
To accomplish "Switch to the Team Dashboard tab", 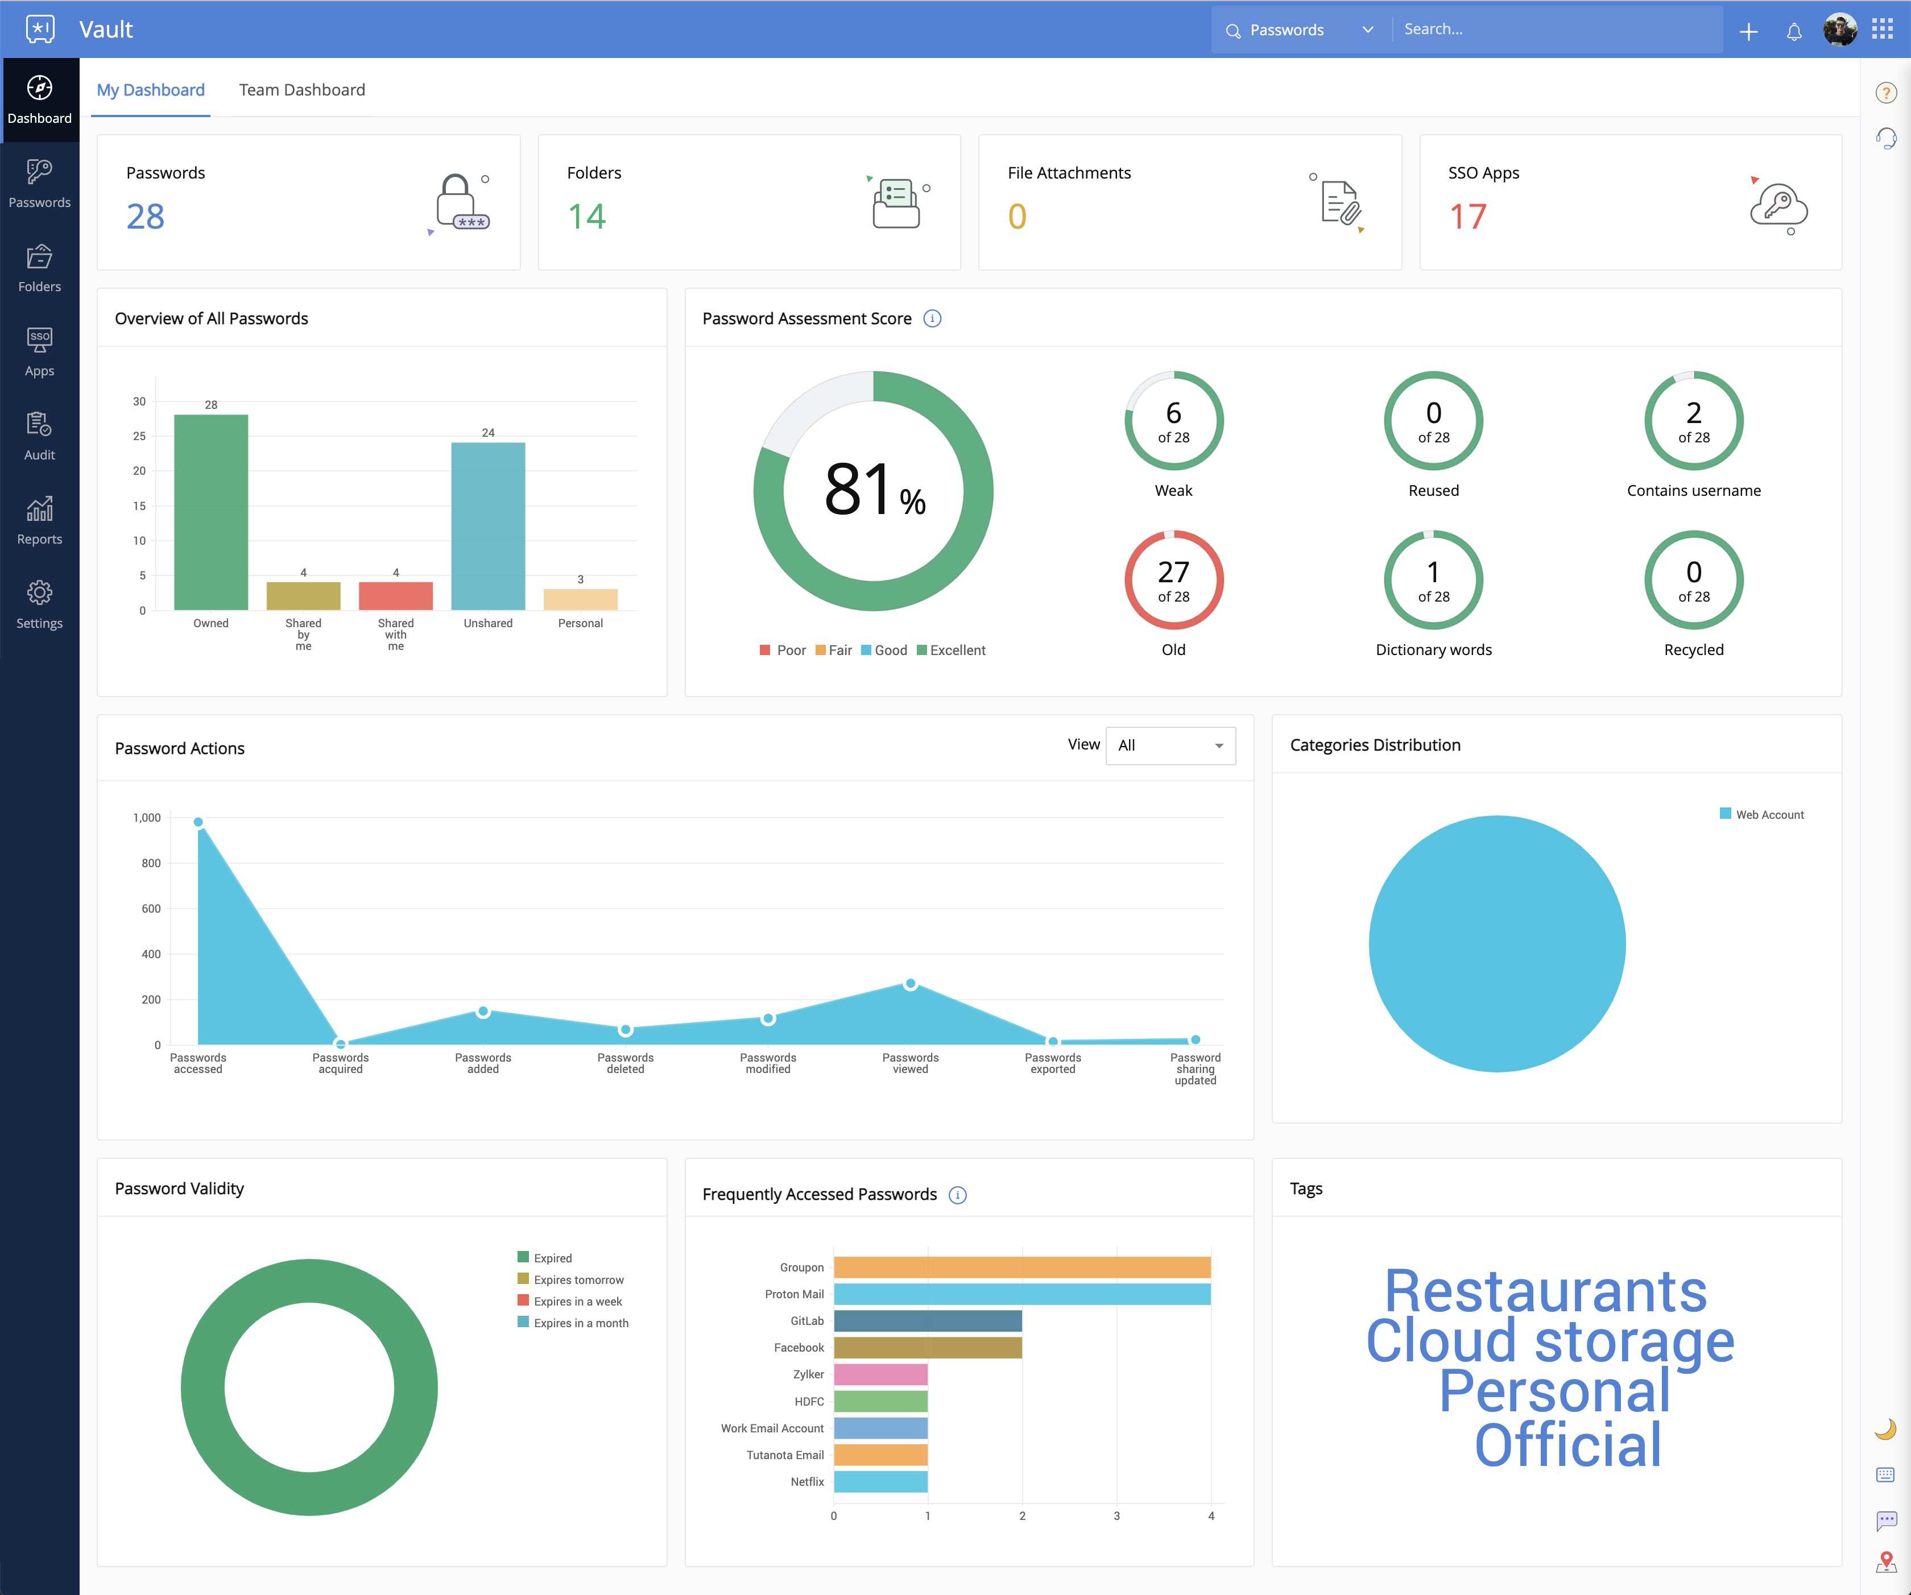I will click(301, 90).
